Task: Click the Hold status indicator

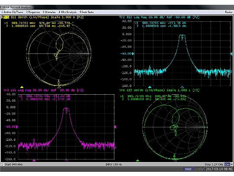Action: coord(188,169)
